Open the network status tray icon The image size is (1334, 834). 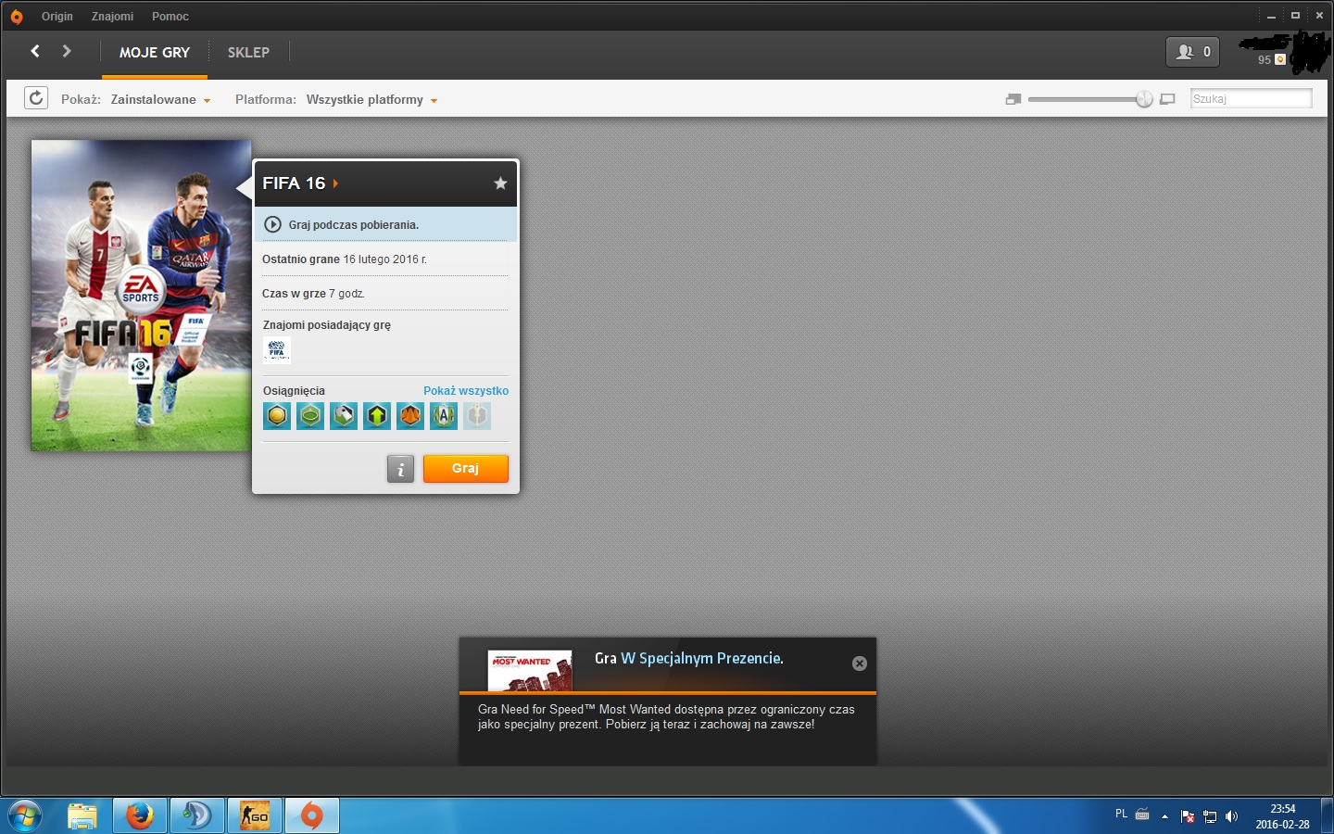[1210, 816]
